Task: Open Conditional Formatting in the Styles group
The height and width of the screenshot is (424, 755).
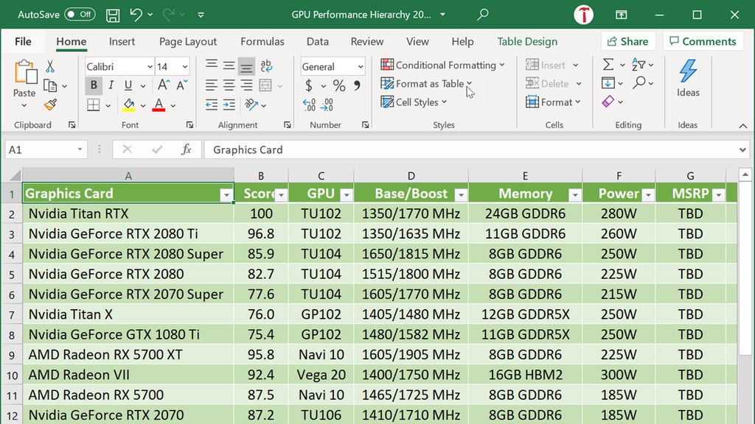Action: pos(442,65)
